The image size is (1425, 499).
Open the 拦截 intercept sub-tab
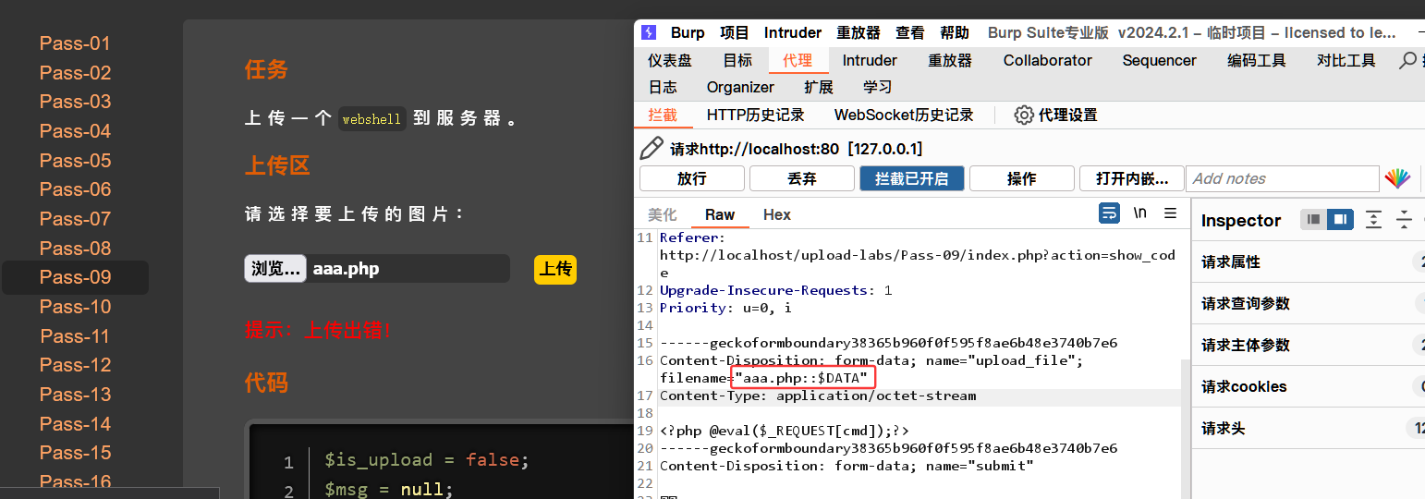click(663, 116)
